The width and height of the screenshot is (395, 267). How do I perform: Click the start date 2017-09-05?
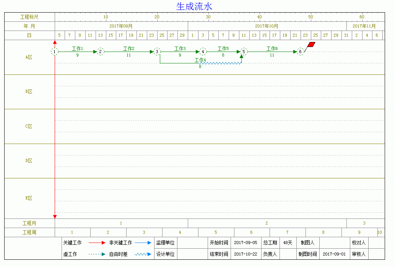coord(245,243)
